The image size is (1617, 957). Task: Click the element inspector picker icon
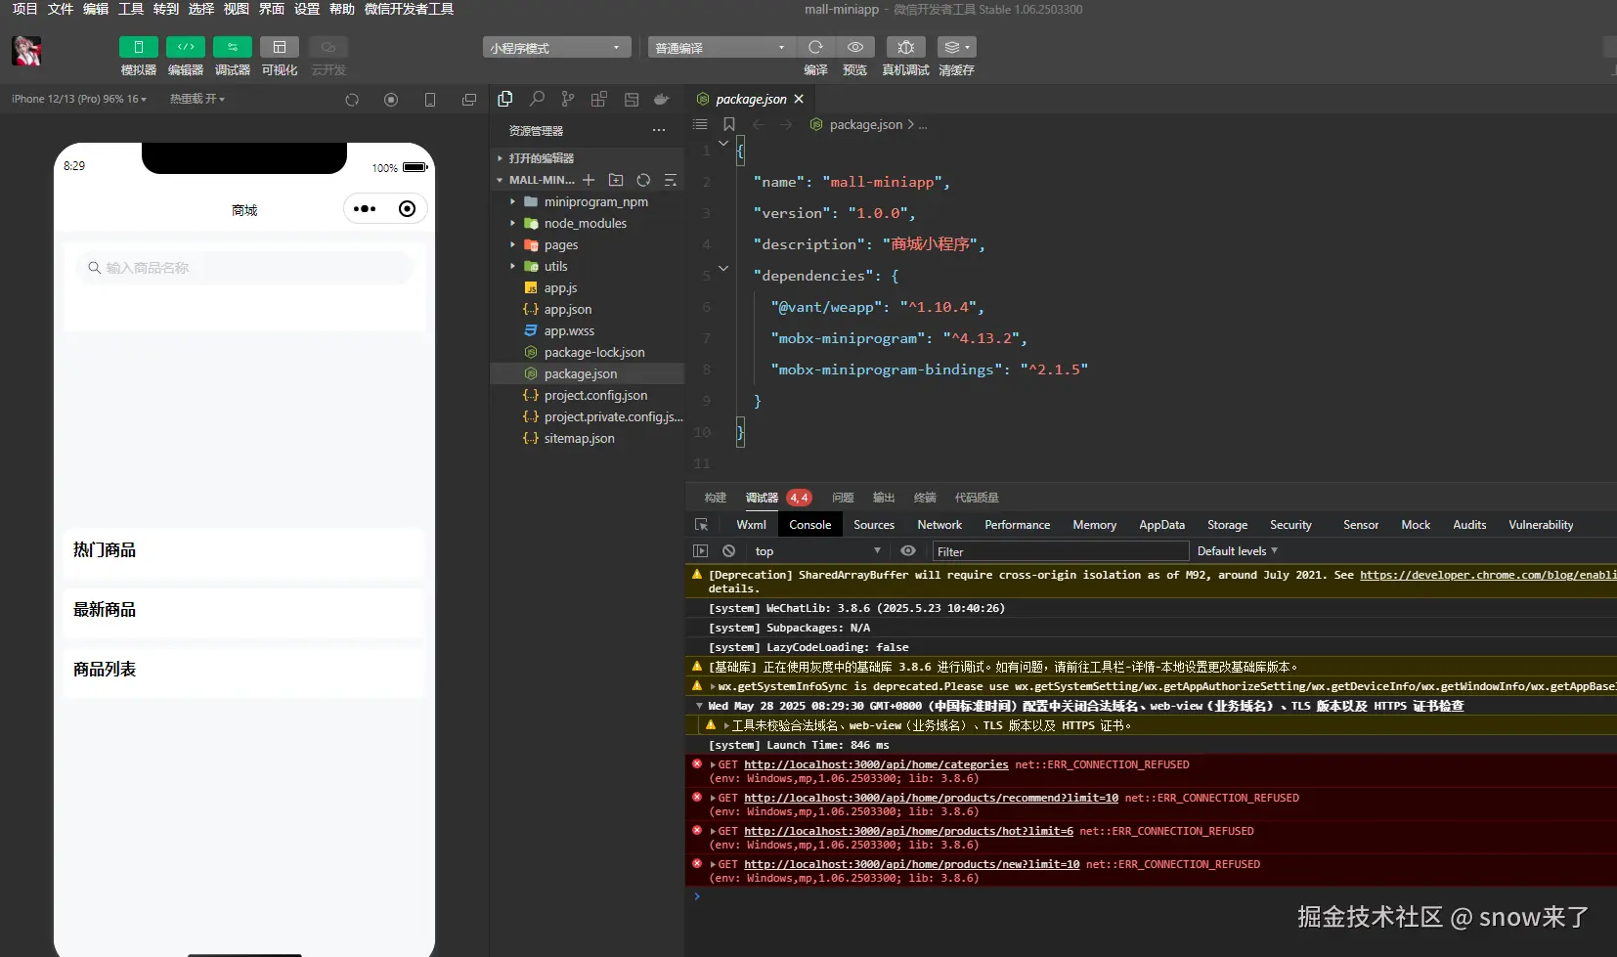pos(701,525)
